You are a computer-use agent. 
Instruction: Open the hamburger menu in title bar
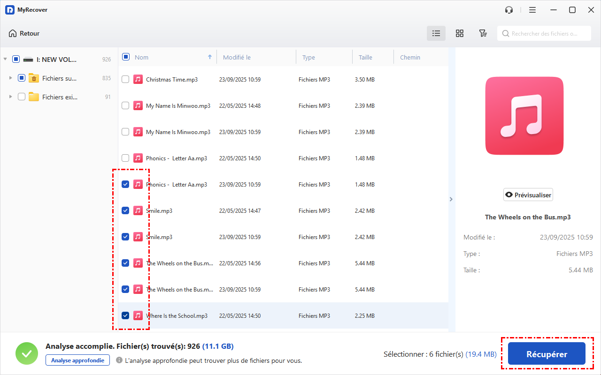(532, 10)
